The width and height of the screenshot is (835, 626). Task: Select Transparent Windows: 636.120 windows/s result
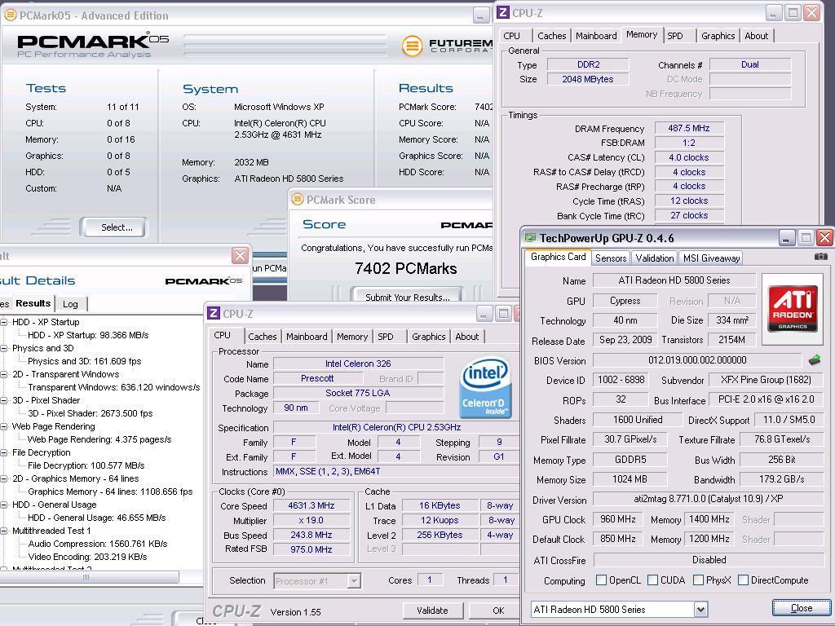tap(114, 387)
